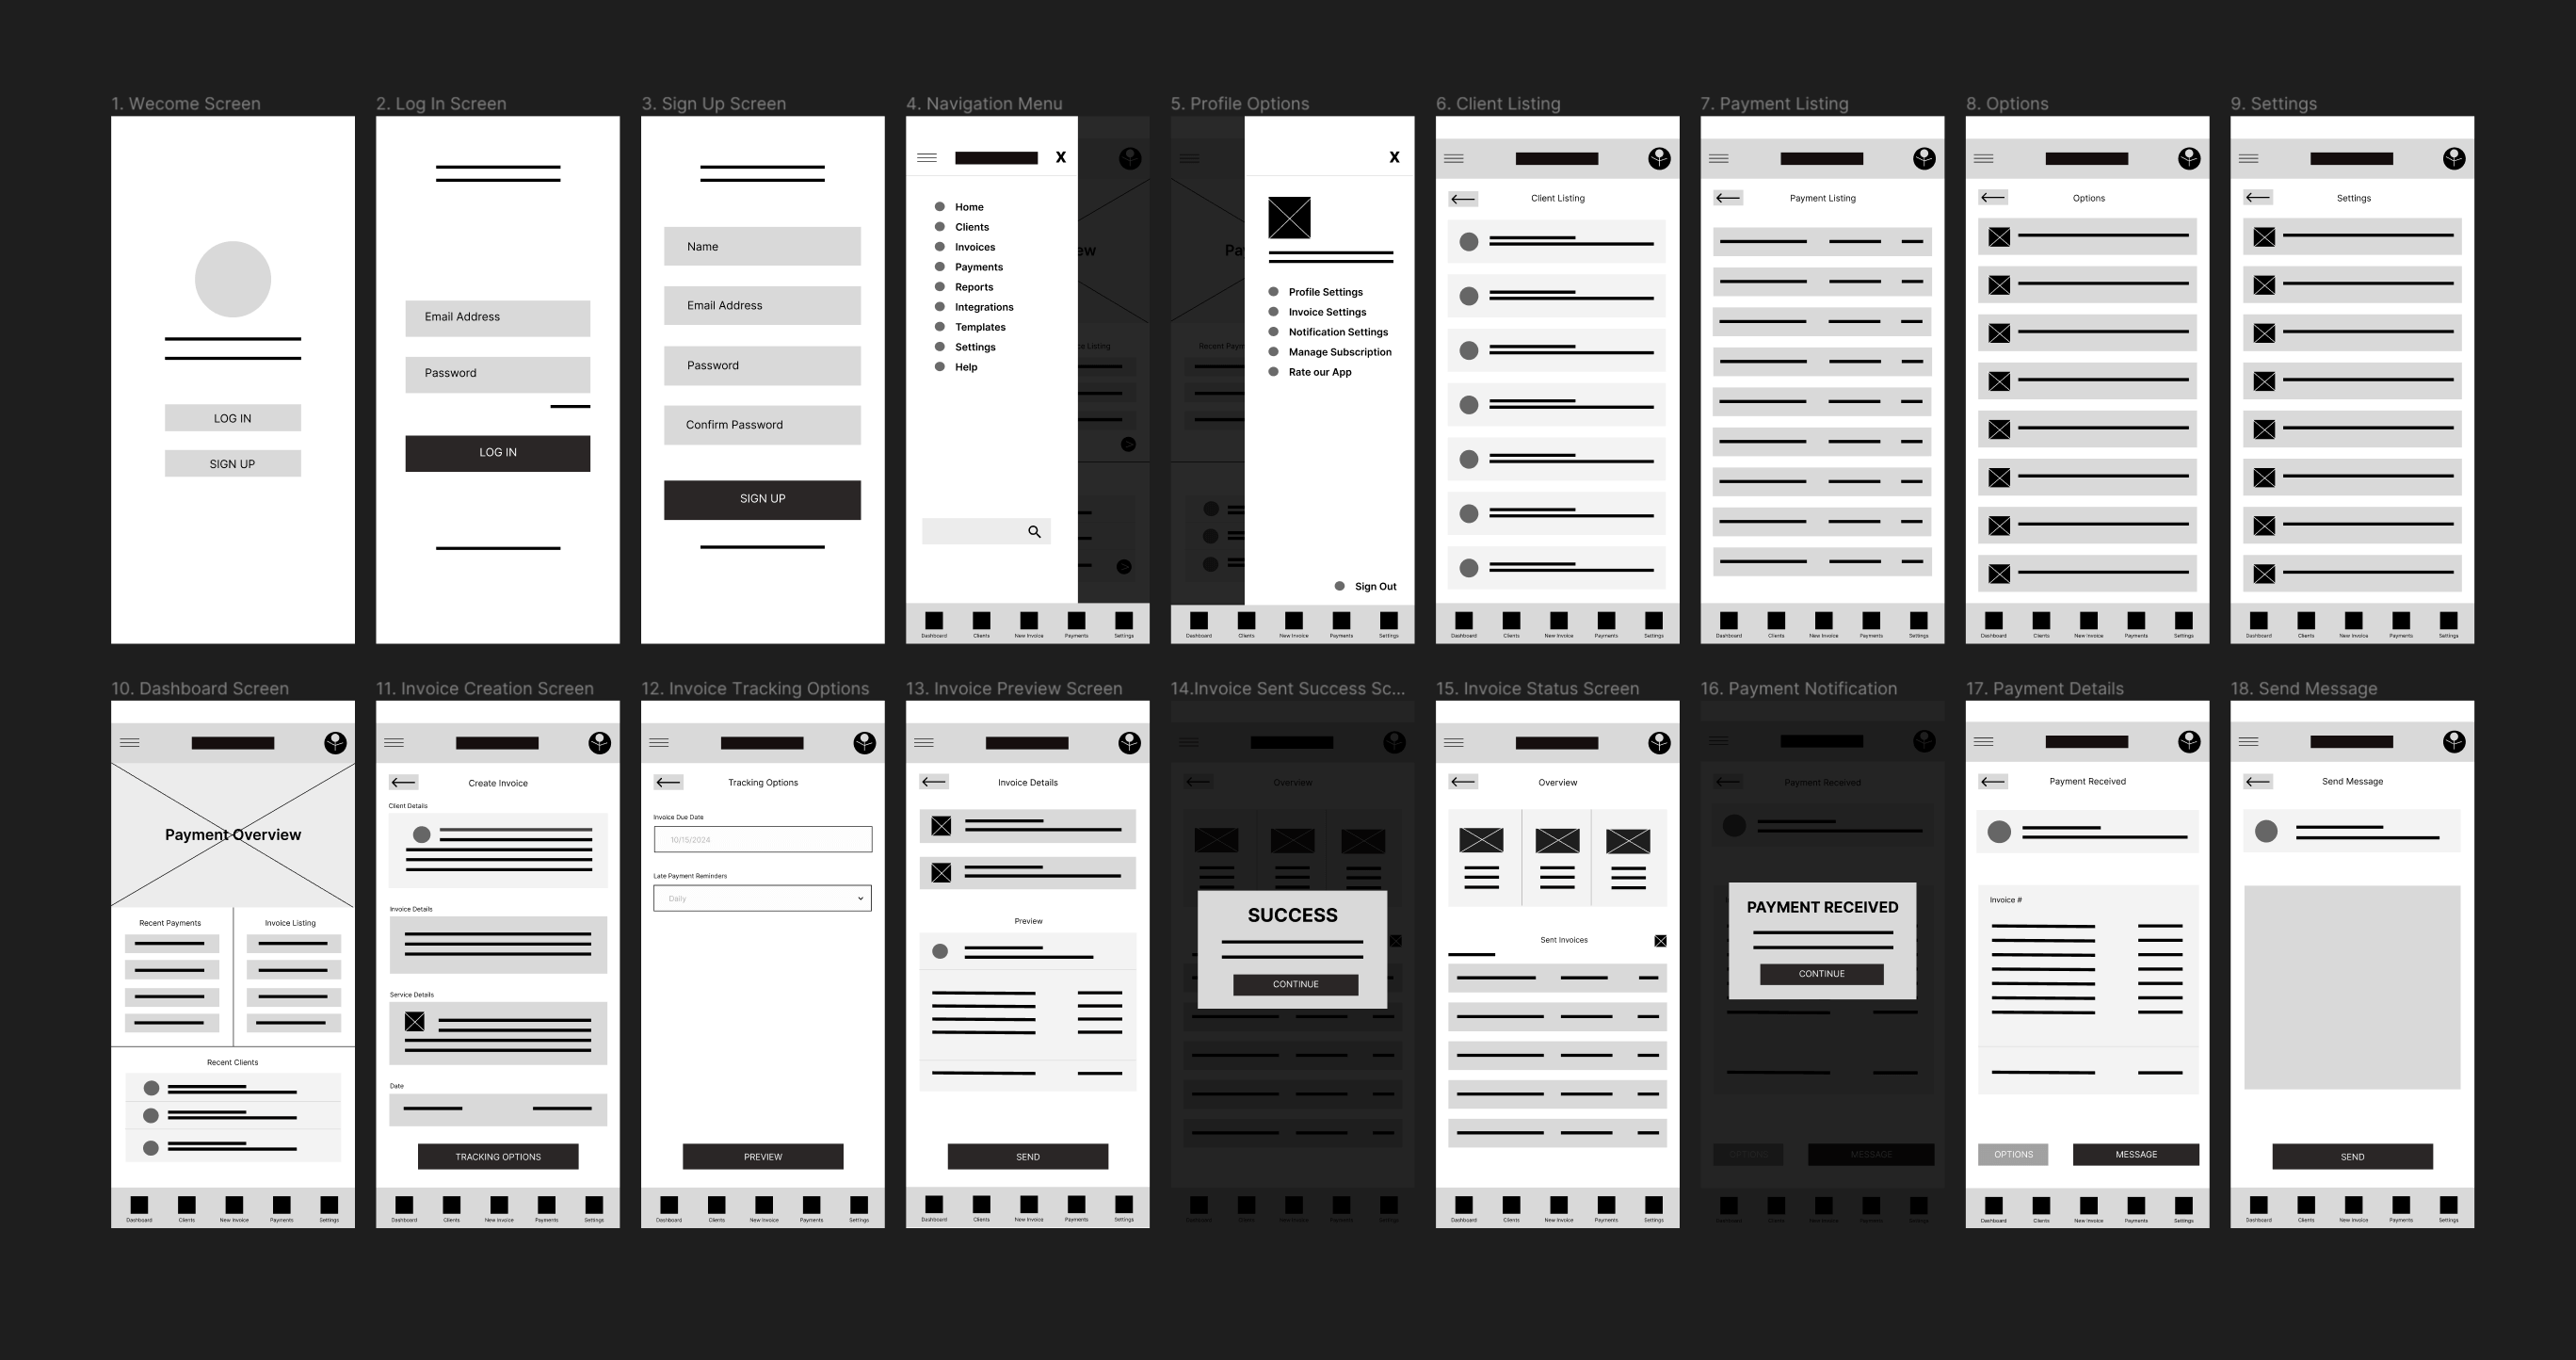Viewport: 2576px width, 1360px height.
Task: Click the close X icon on profile options
Action: pos(1393,156)
